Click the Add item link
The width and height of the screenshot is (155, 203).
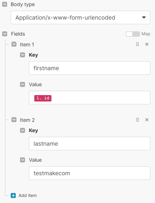tap(27, 196)
